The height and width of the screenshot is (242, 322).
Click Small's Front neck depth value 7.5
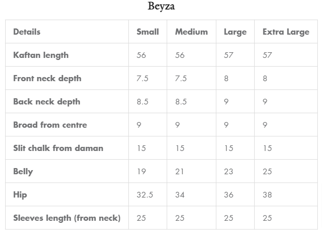pos(142,78)
